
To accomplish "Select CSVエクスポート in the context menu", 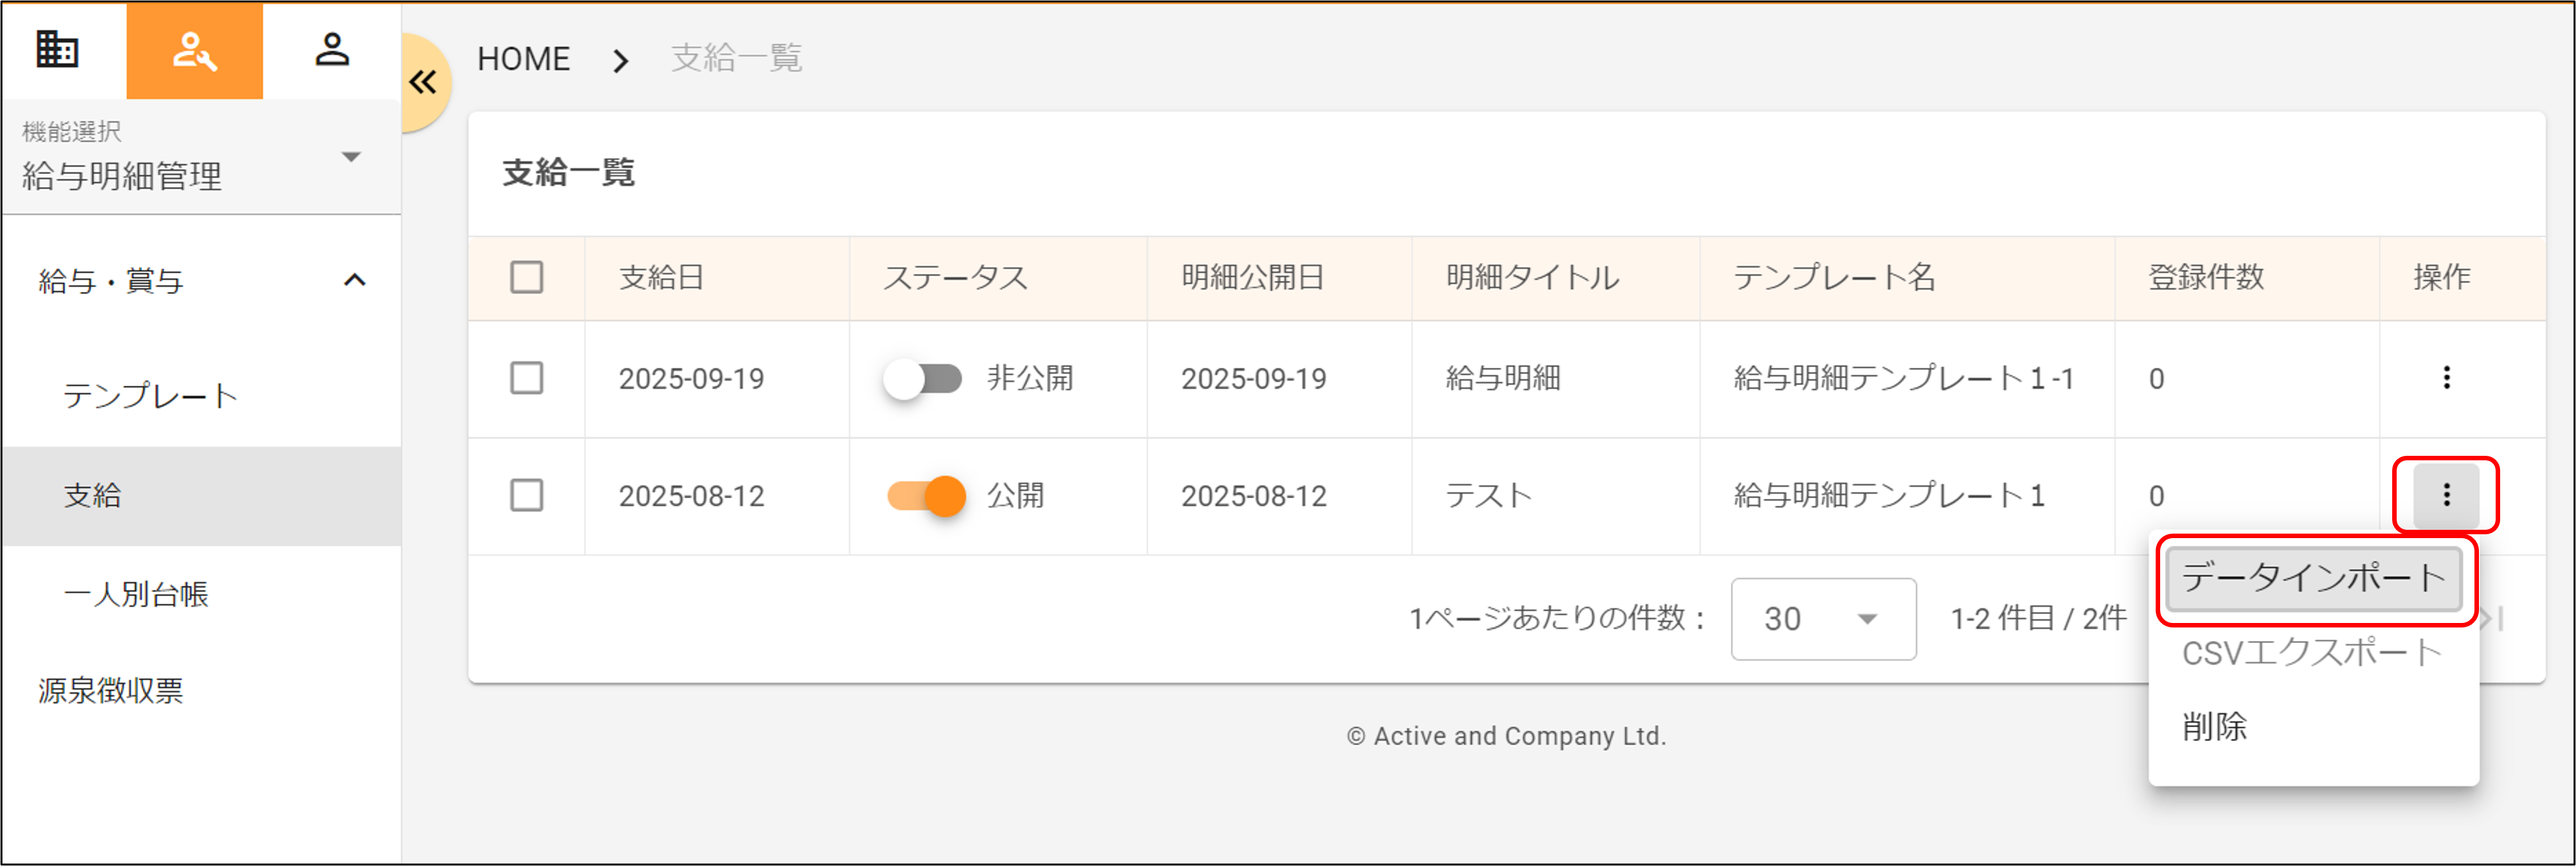I will [x=2310, y=652].
